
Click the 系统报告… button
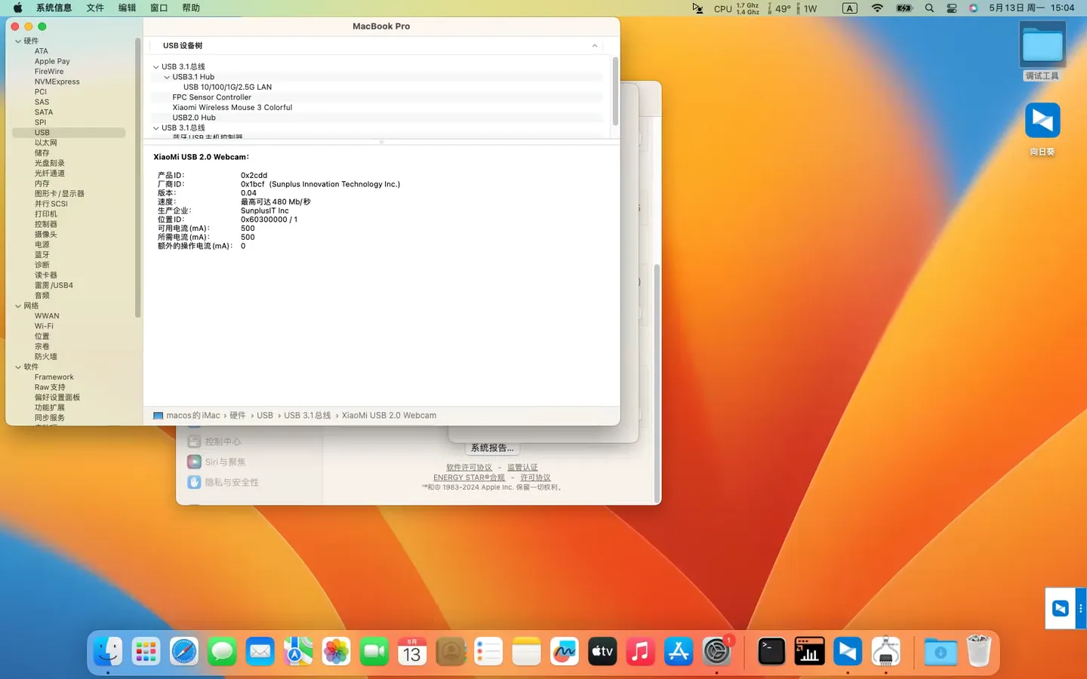(x=491, y=447)
